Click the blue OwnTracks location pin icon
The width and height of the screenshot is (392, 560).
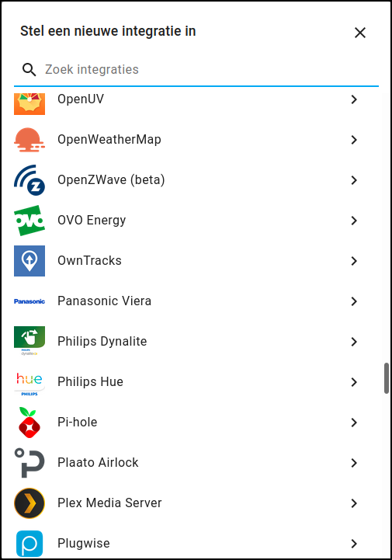29,261
